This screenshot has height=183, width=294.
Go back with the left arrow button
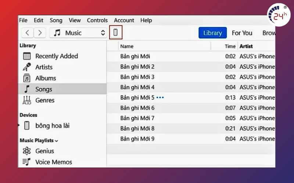[x=27, y=33]
